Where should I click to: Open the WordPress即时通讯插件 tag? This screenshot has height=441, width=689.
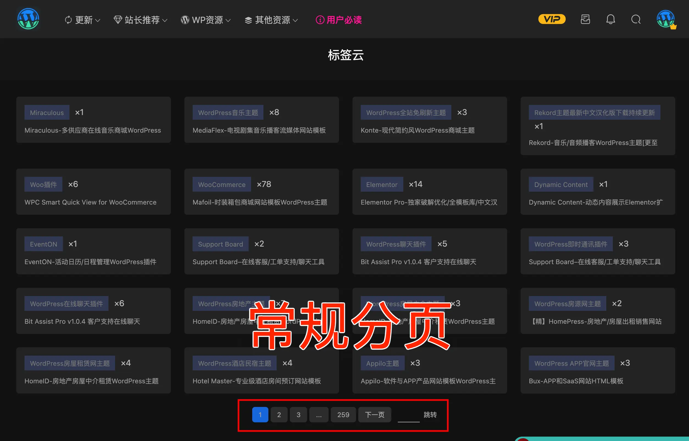(x=571, y=244)
